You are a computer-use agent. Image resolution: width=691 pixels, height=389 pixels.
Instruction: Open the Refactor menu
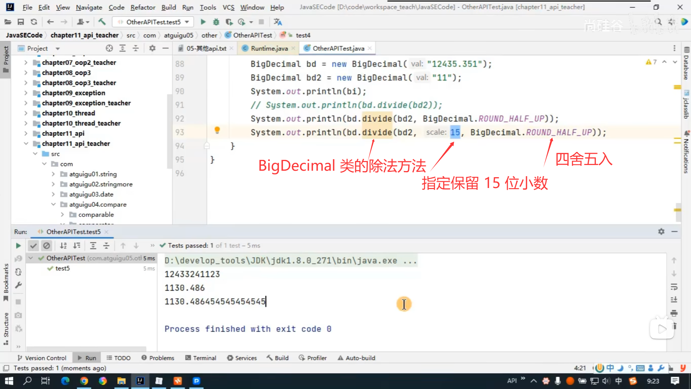143,7
